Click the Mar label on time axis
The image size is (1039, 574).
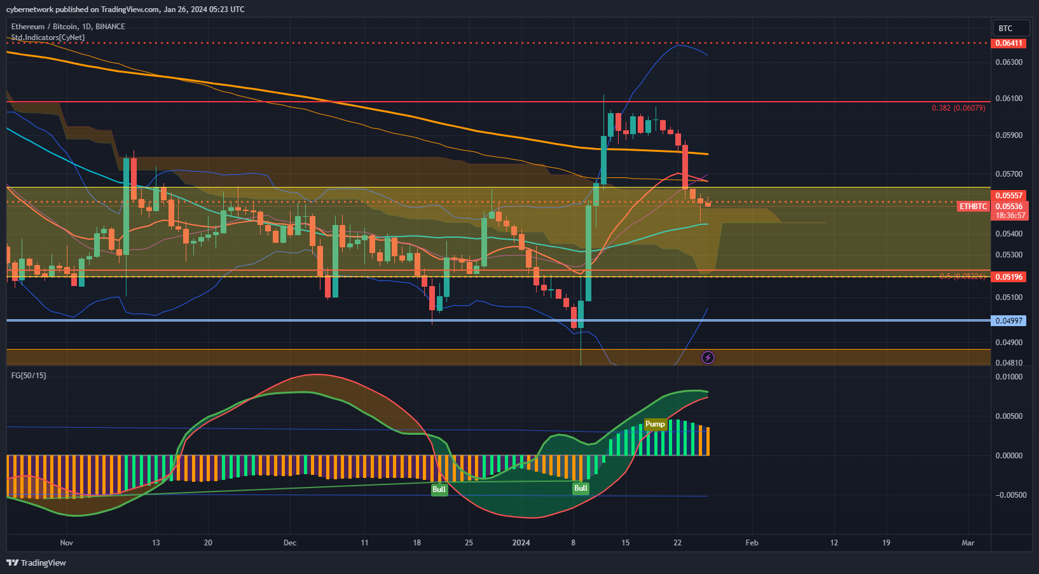click(968, 543)
